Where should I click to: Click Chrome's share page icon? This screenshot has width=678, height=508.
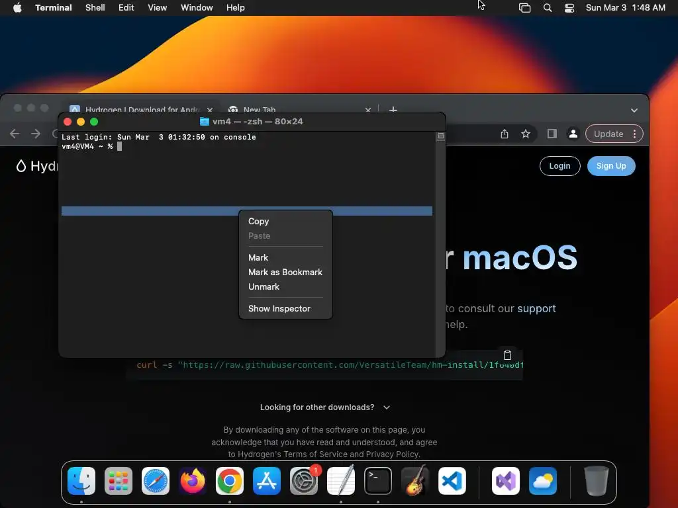504,134
